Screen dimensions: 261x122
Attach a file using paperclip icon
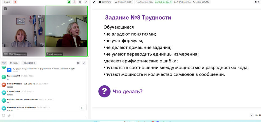point(9,115)
